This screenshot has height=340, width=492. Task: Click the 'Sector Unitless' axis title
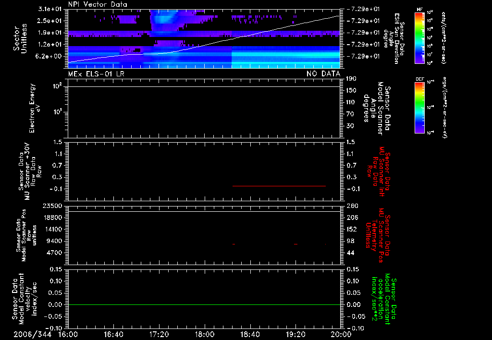(20, 38)
